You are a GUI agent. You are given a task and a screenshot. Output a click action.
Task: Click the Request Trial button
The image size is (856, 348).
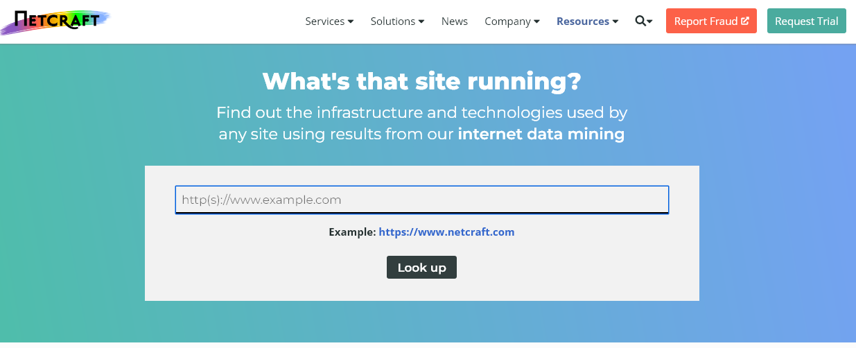(807, 21)
